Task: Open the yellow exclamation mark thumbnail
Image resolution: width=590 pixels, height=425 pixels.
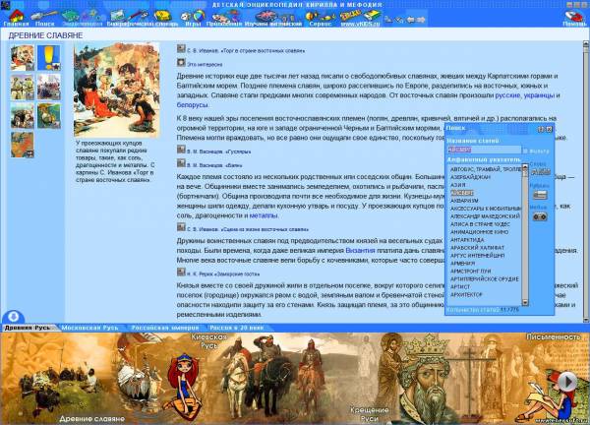Action: (x=49, y=58)
